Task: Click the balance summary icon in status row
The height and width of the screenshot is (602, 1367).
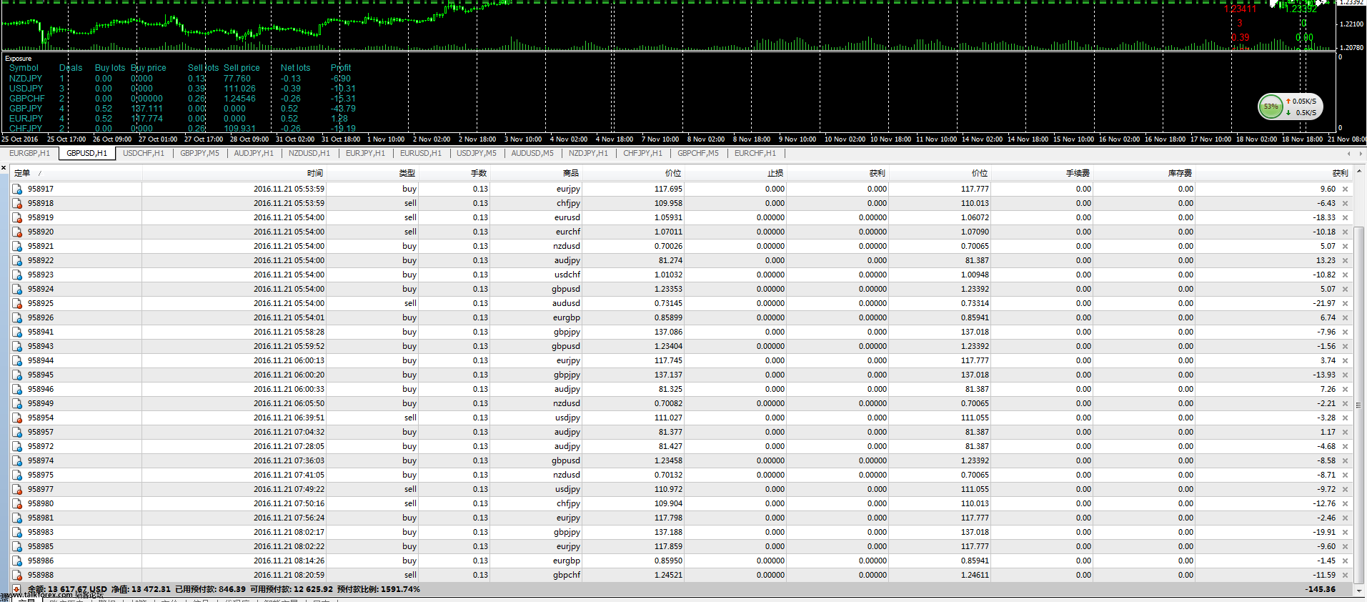Action: [16, 589]
